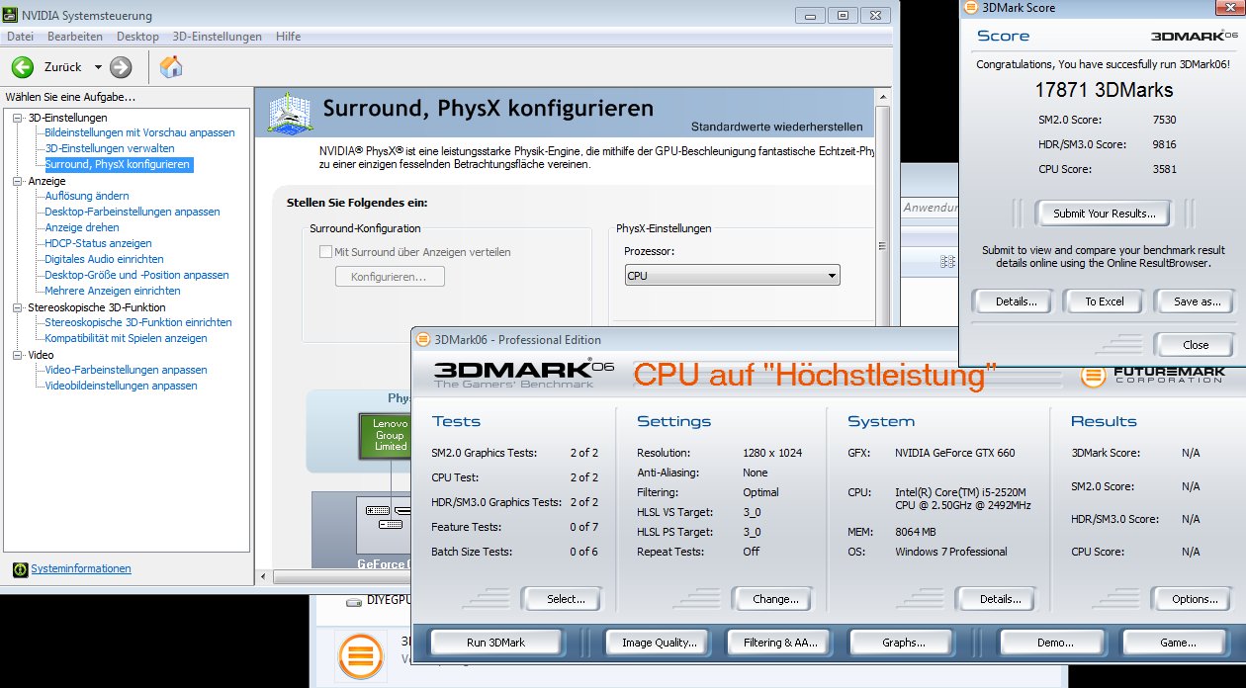Image resolution: width=1246 pixels, height=688 pixels.
Task: Click Options... button under Results
Action: [x=1195, y=599]
